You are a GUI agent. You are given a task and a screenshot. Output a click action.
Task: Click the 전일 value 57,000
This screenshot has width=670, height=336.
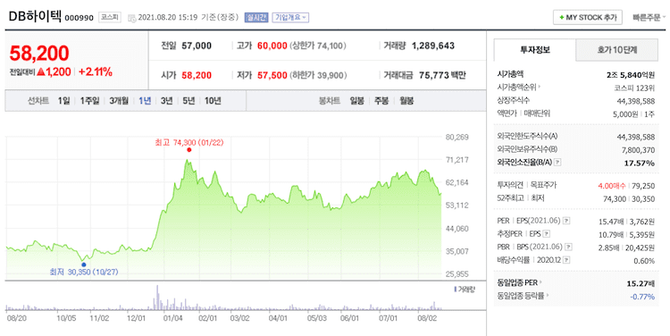click(197, 46)
